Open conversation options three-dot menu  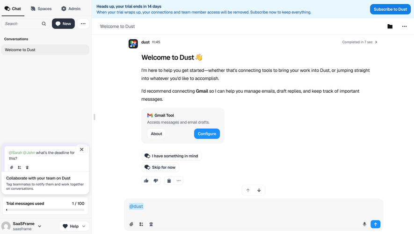(405, 26)
